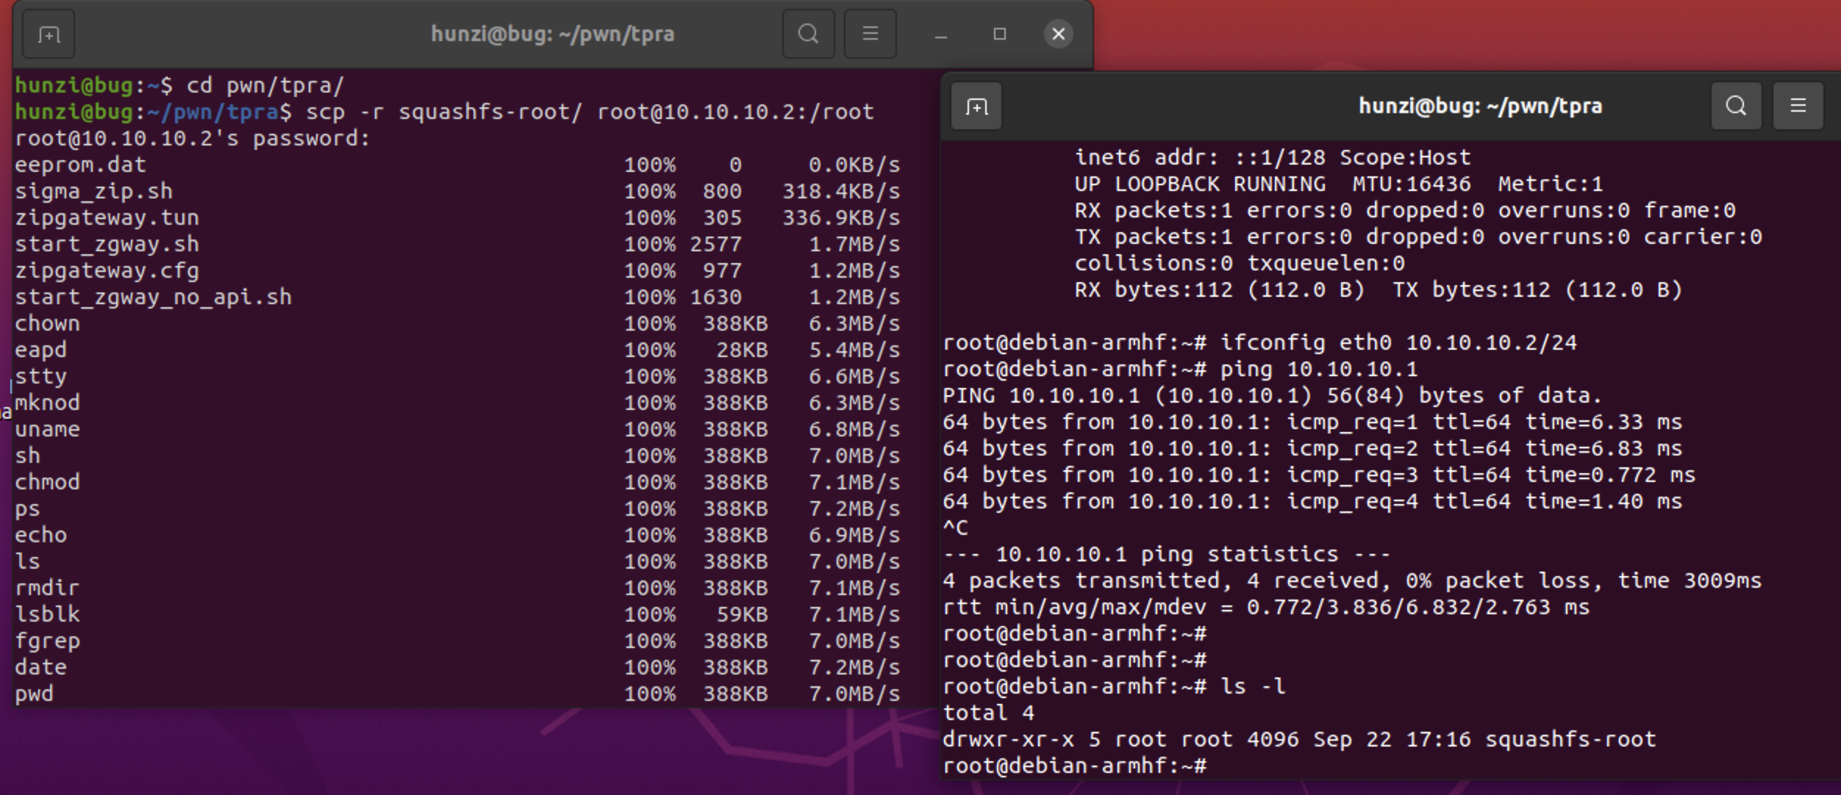Open search in left terminal window
Viewport: 1841px width, 795px height.
pyautogui.click(x=808, y=34)
